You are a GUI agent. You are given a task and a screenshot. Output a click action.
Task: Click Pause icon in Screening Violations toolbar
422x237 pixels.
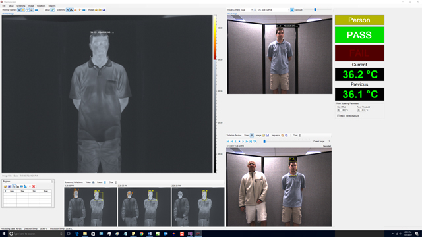(x=105, y=182)
